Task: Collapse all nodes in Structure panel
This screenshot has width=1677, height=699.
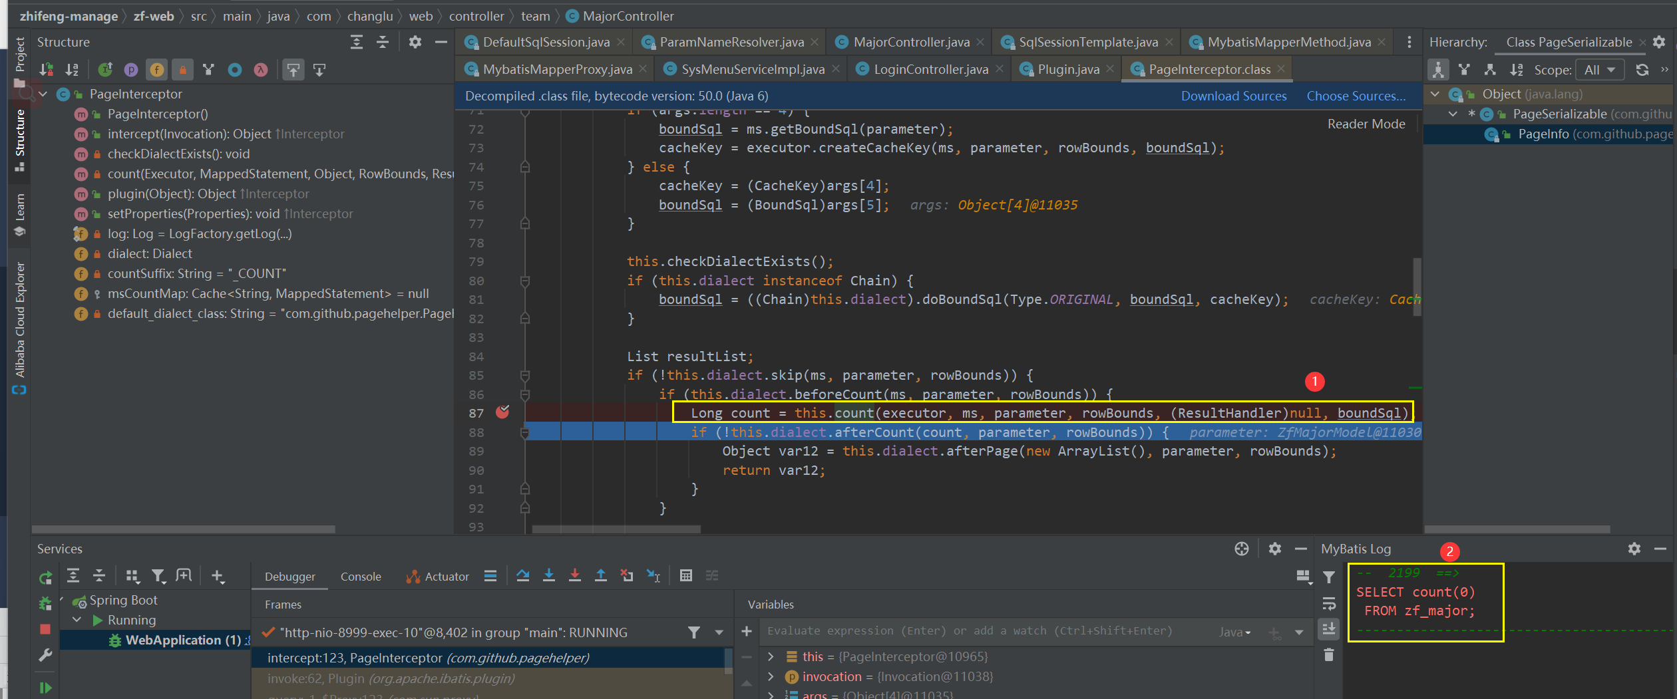Action: [383, 42]
